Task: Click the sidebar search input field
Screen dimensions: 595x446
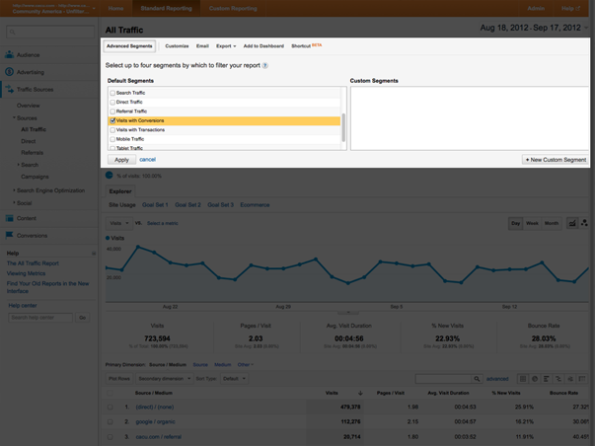Action: [x=50, y=32]
